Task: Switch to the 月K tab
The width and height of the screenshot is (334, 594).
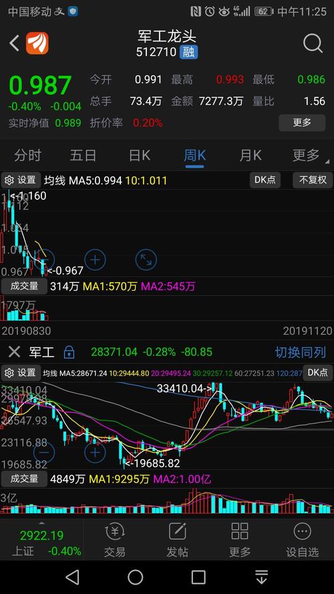Action: pos(251,155)
